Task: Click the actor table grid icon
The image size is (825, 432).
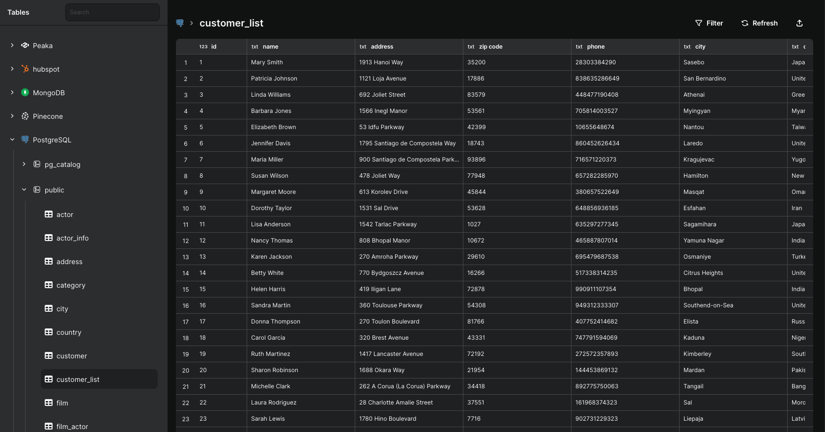Action: 49,215
